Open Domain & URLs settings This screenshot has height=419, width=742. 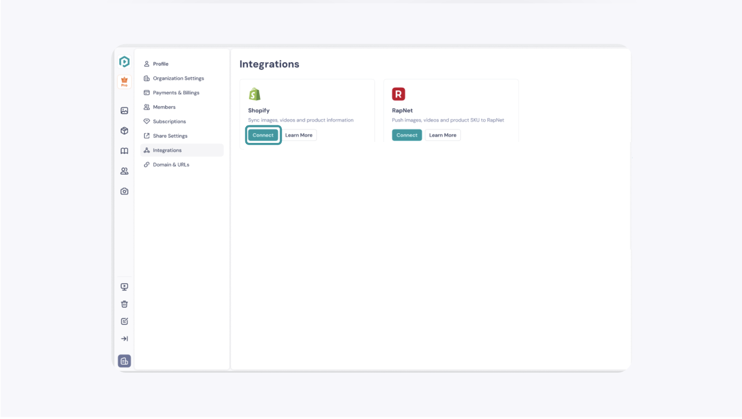[171, 165]
